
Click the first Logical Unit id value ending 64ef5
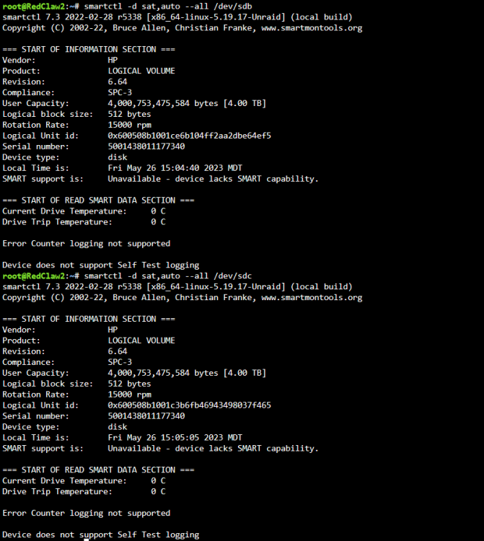point(190,136)
